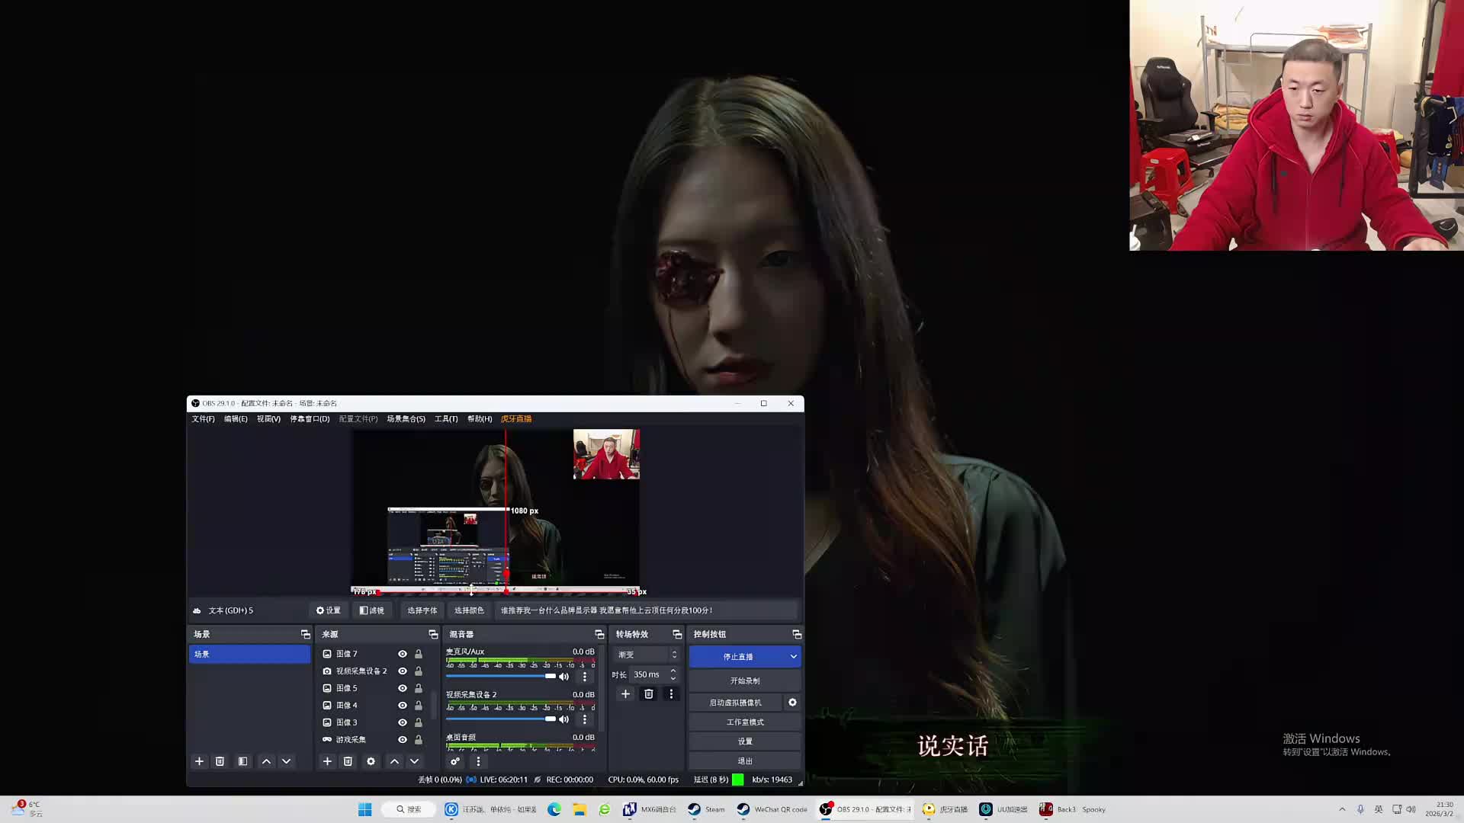
Task: Open the virtual camera settings gear
Action: coord(792,703)
